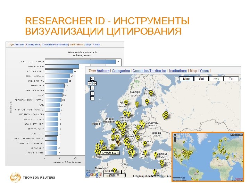Image resolution: width=250 pixels, height=187 pixels.
Task: Click the map scale bar showing 500 mi
Action: [x=115, y=173]
